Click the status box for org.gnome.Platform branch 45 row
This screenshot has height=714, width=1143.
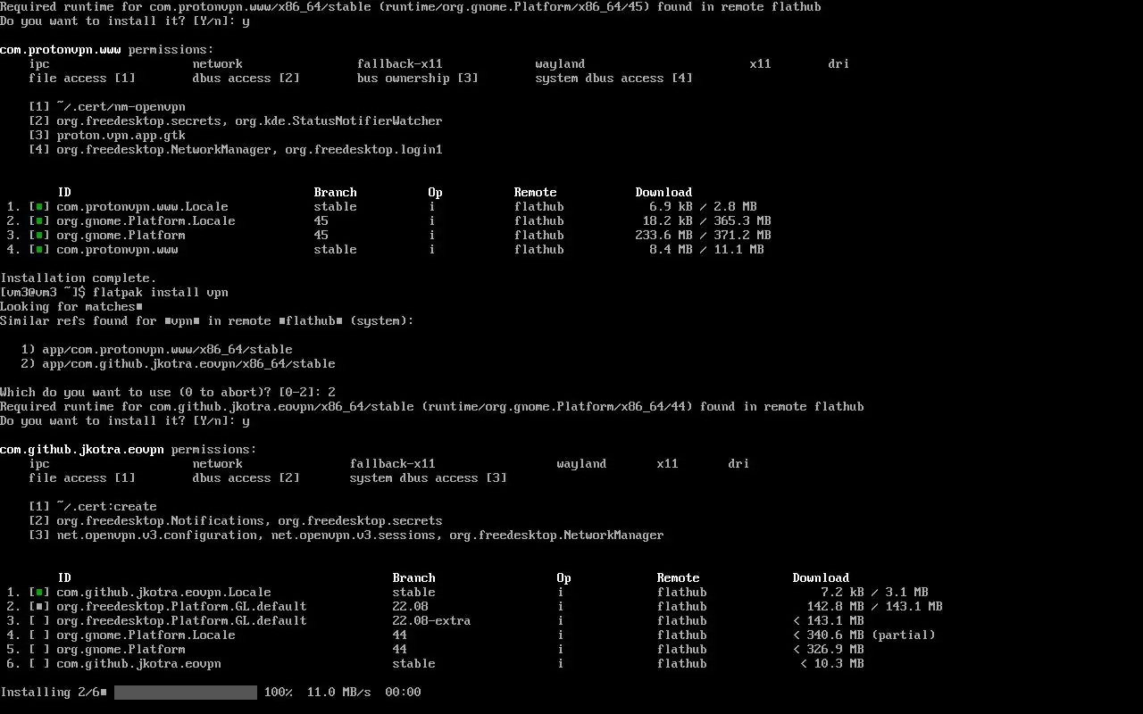pyautogui.click(x=39, y=236)
